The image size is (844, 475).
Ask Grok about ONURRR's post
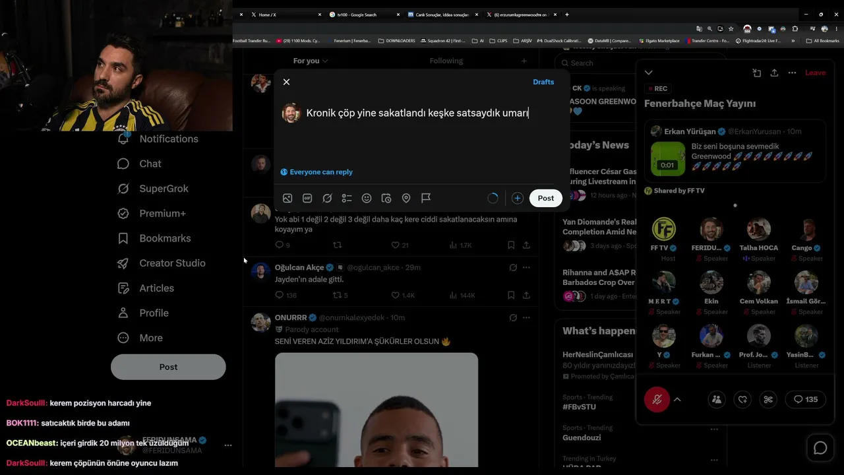click(x=513, y=317)
